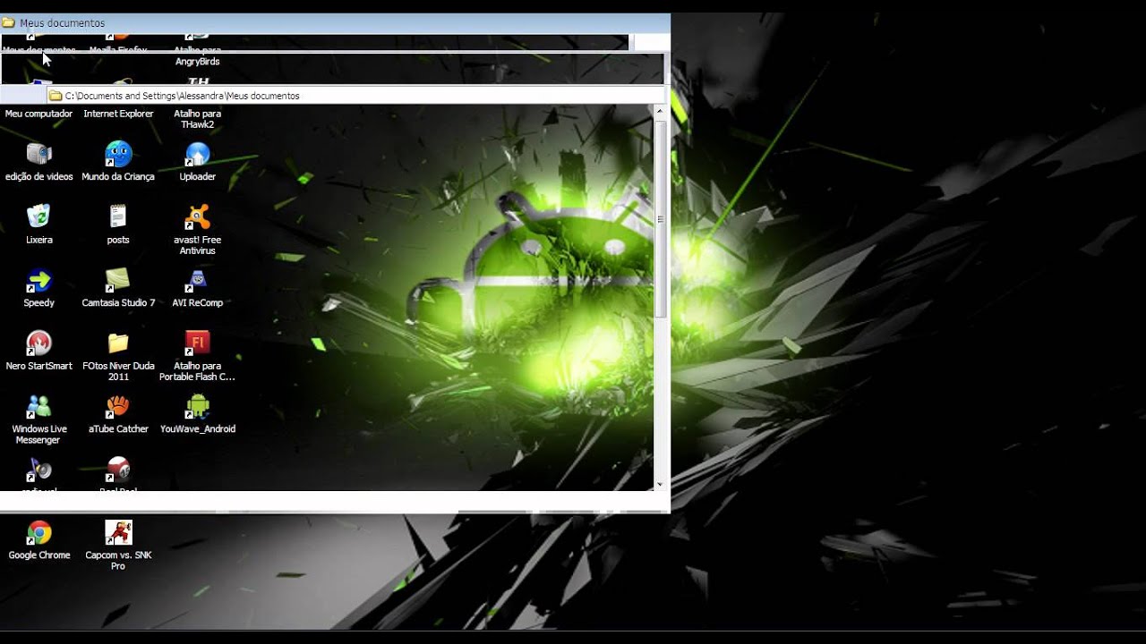The height and width of the screenshot is (644, 1146).
Task: Click Meus documentos title bar folder icon
Action: click(8, 22)
